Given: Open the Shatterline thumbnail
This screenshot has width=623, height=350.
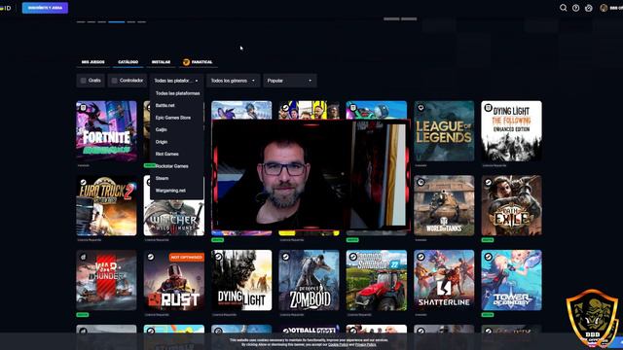Looking at the screenshot, I should 444,280.
